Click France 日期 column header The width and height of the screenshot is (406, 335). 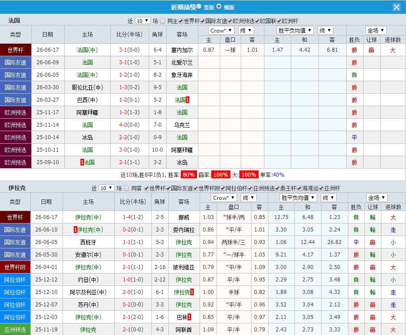pos(48,34)
